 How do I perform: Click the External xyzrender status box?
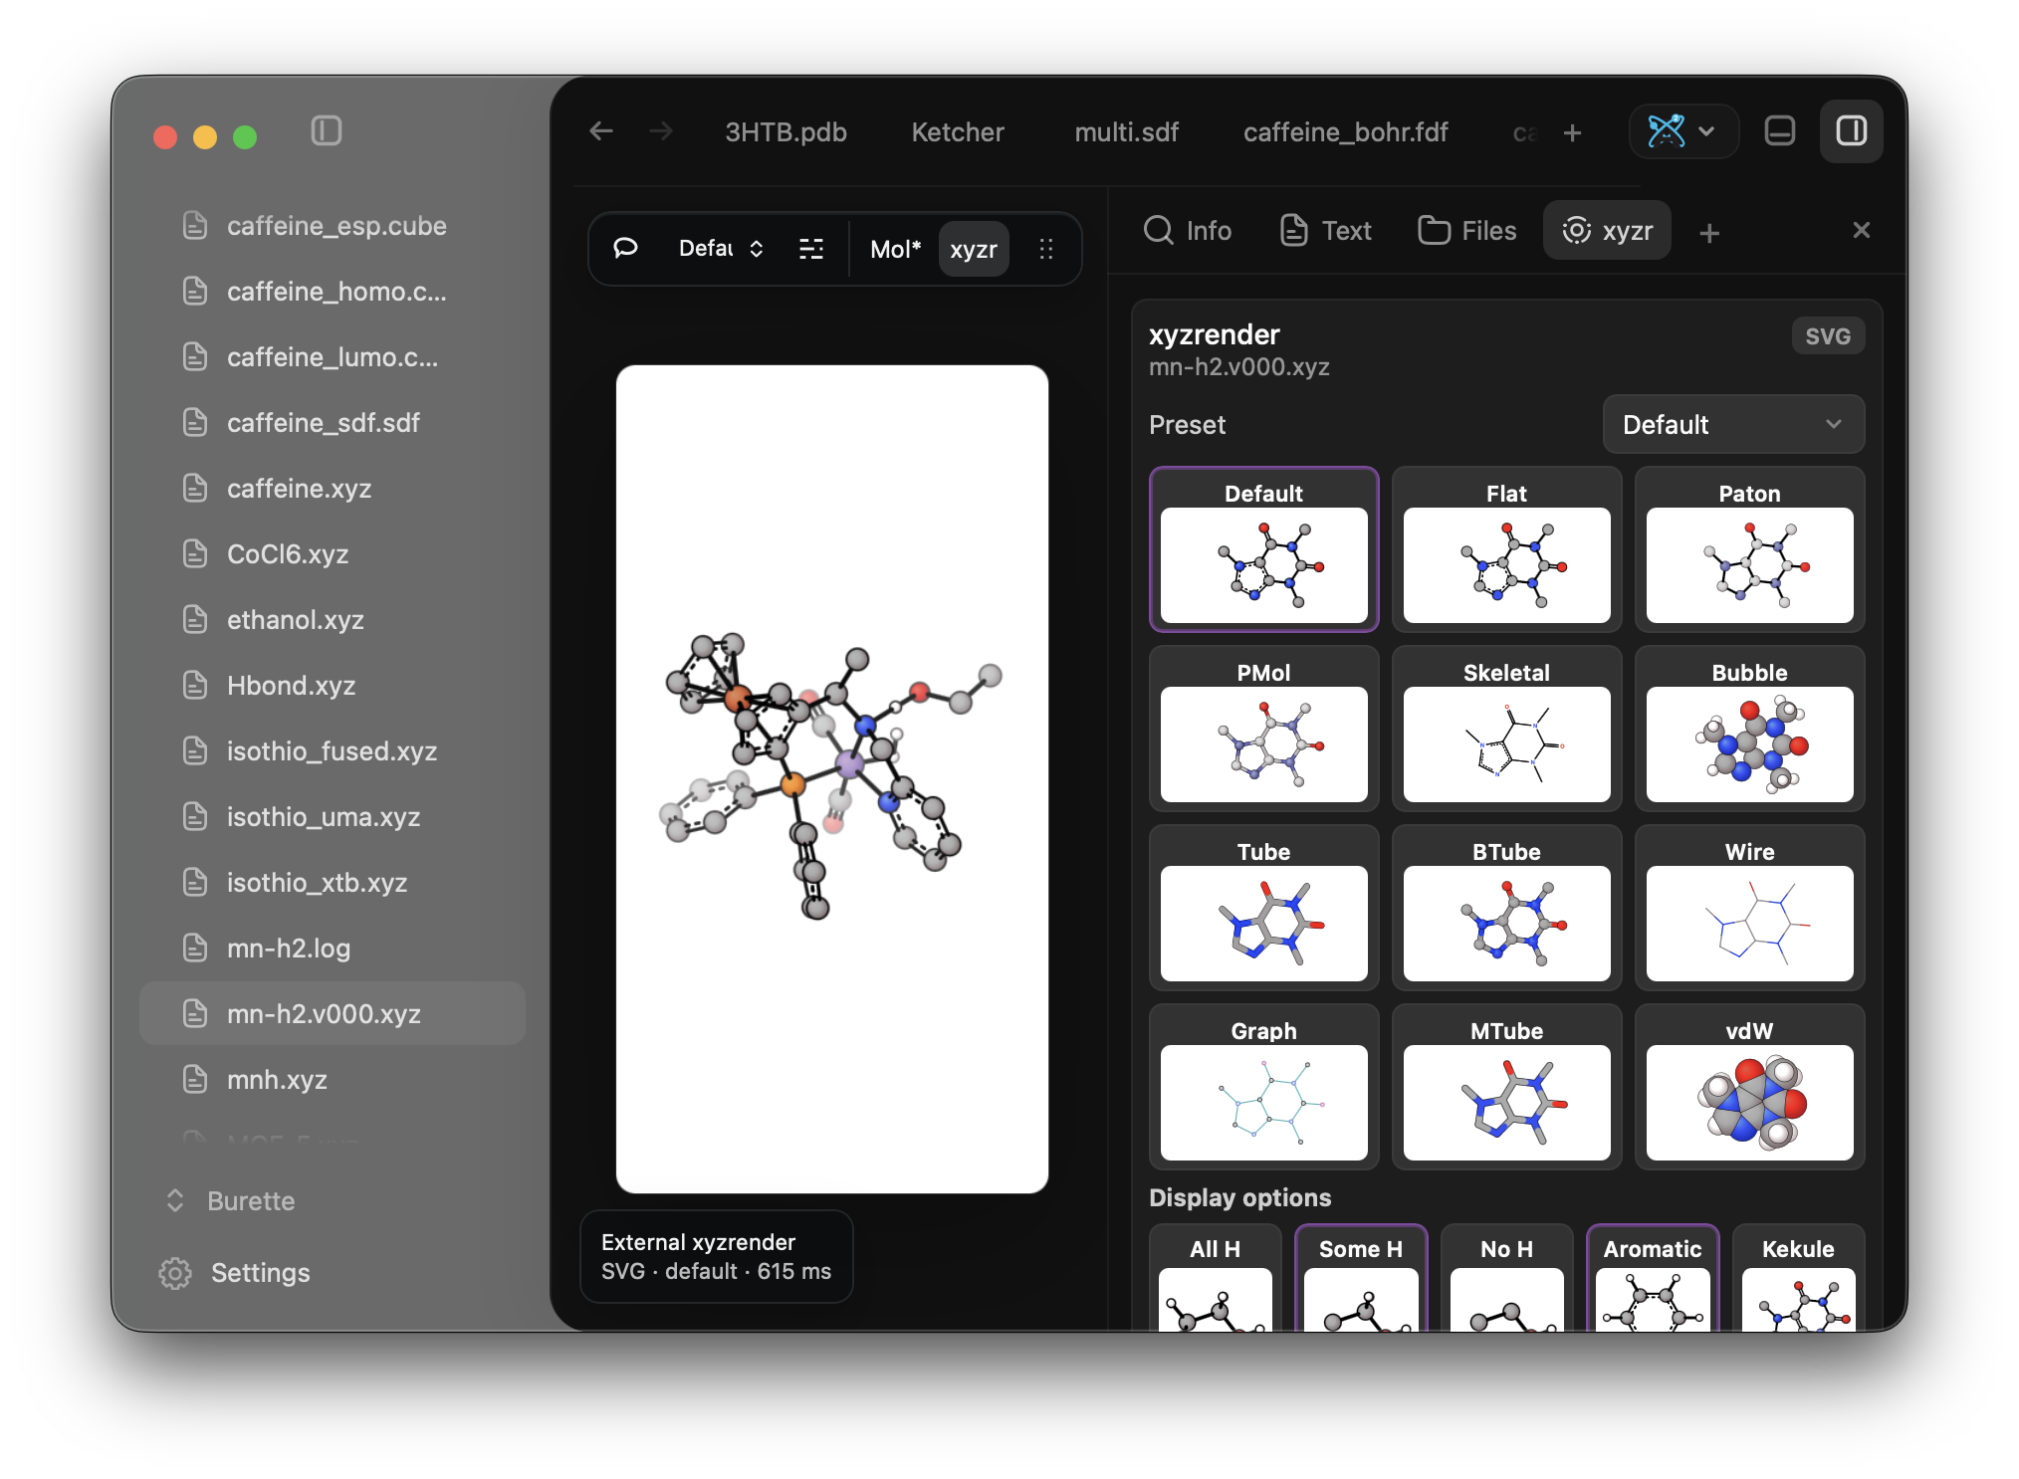click(716, 1257)
